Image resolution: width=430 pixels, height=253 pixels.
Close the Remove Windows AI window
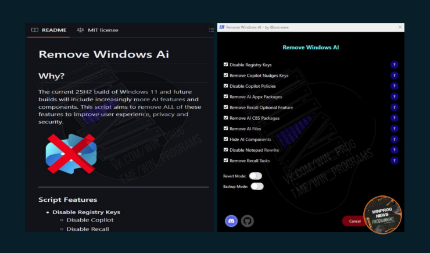pos(400,27)
